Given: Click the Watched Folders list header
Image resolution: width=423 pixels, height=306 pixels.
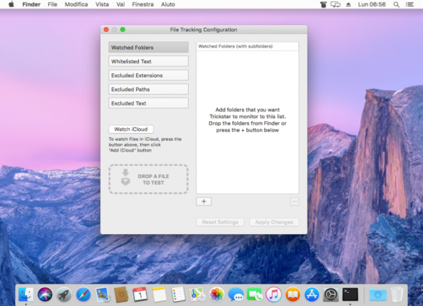Looking at the screenshot, I should (x=247, y=46).
